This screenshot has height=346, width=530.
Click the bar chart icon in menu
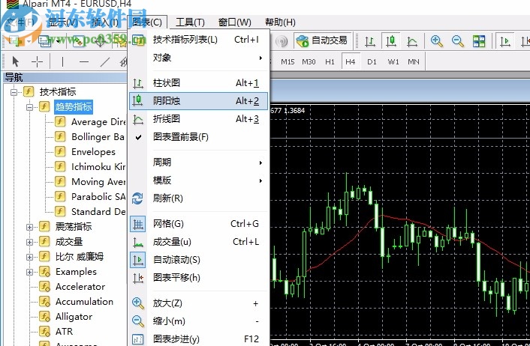138,83
